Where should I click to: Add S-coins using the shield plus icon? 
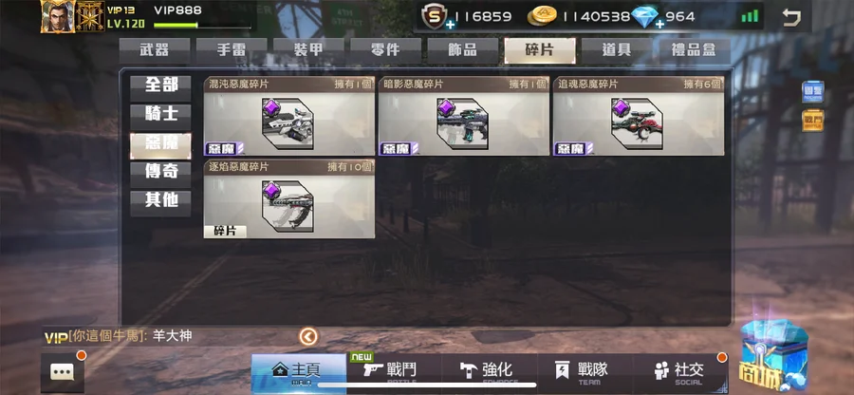[x=450, y=24]
